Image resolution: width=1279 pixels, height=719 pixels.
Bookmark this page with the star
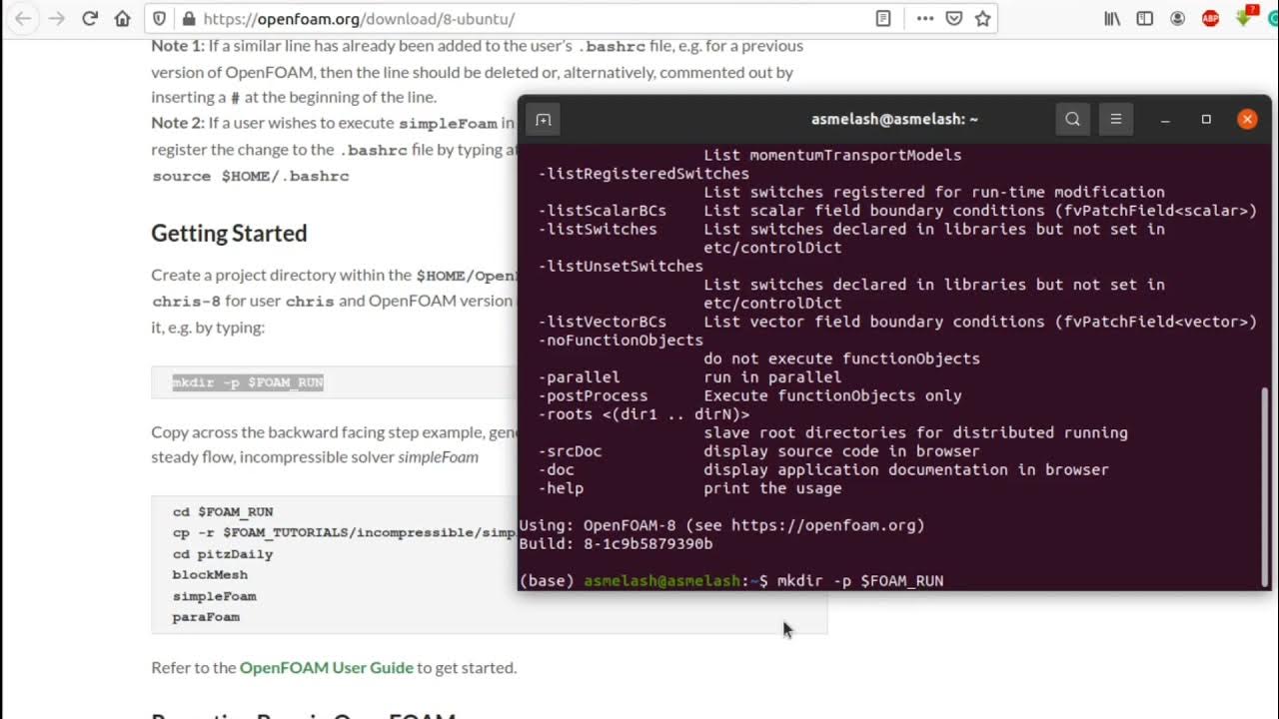983,18
